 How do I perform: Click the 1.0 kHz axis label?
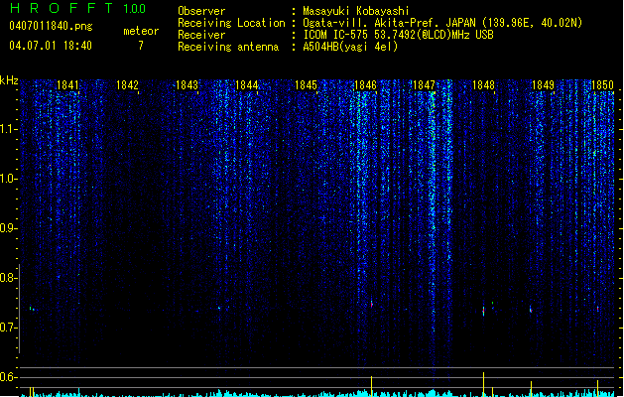pos(8,179)
